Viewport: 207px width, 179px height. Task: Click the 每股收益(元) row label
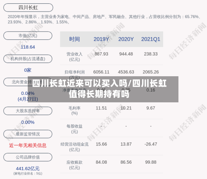click(75, 129)
